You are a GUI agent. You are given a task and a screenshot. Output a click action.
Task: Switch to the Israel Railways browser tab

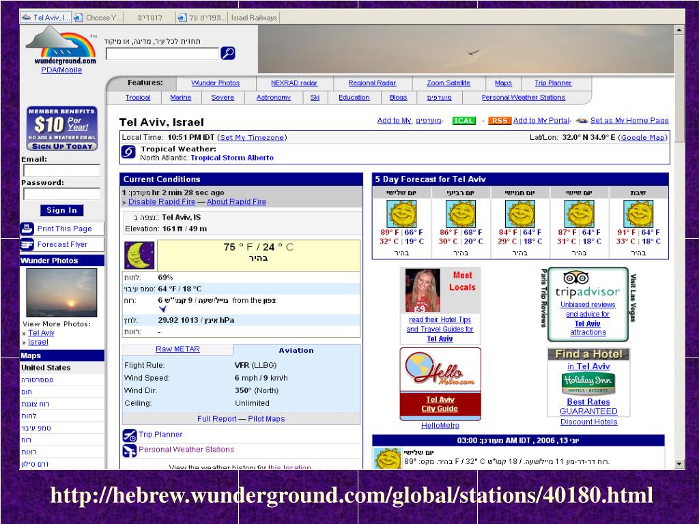point(254,17)
